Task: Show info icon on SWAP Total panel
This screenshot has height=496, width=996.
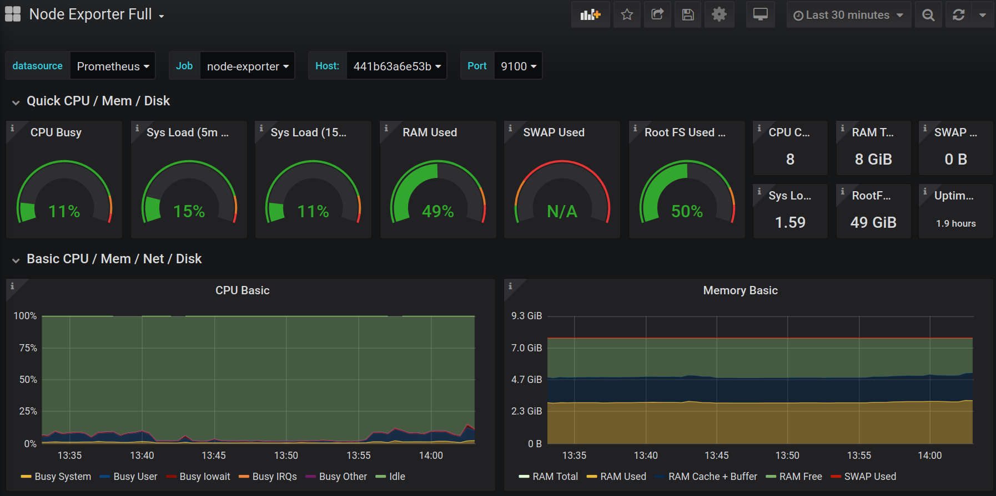Action: (925, 128)
